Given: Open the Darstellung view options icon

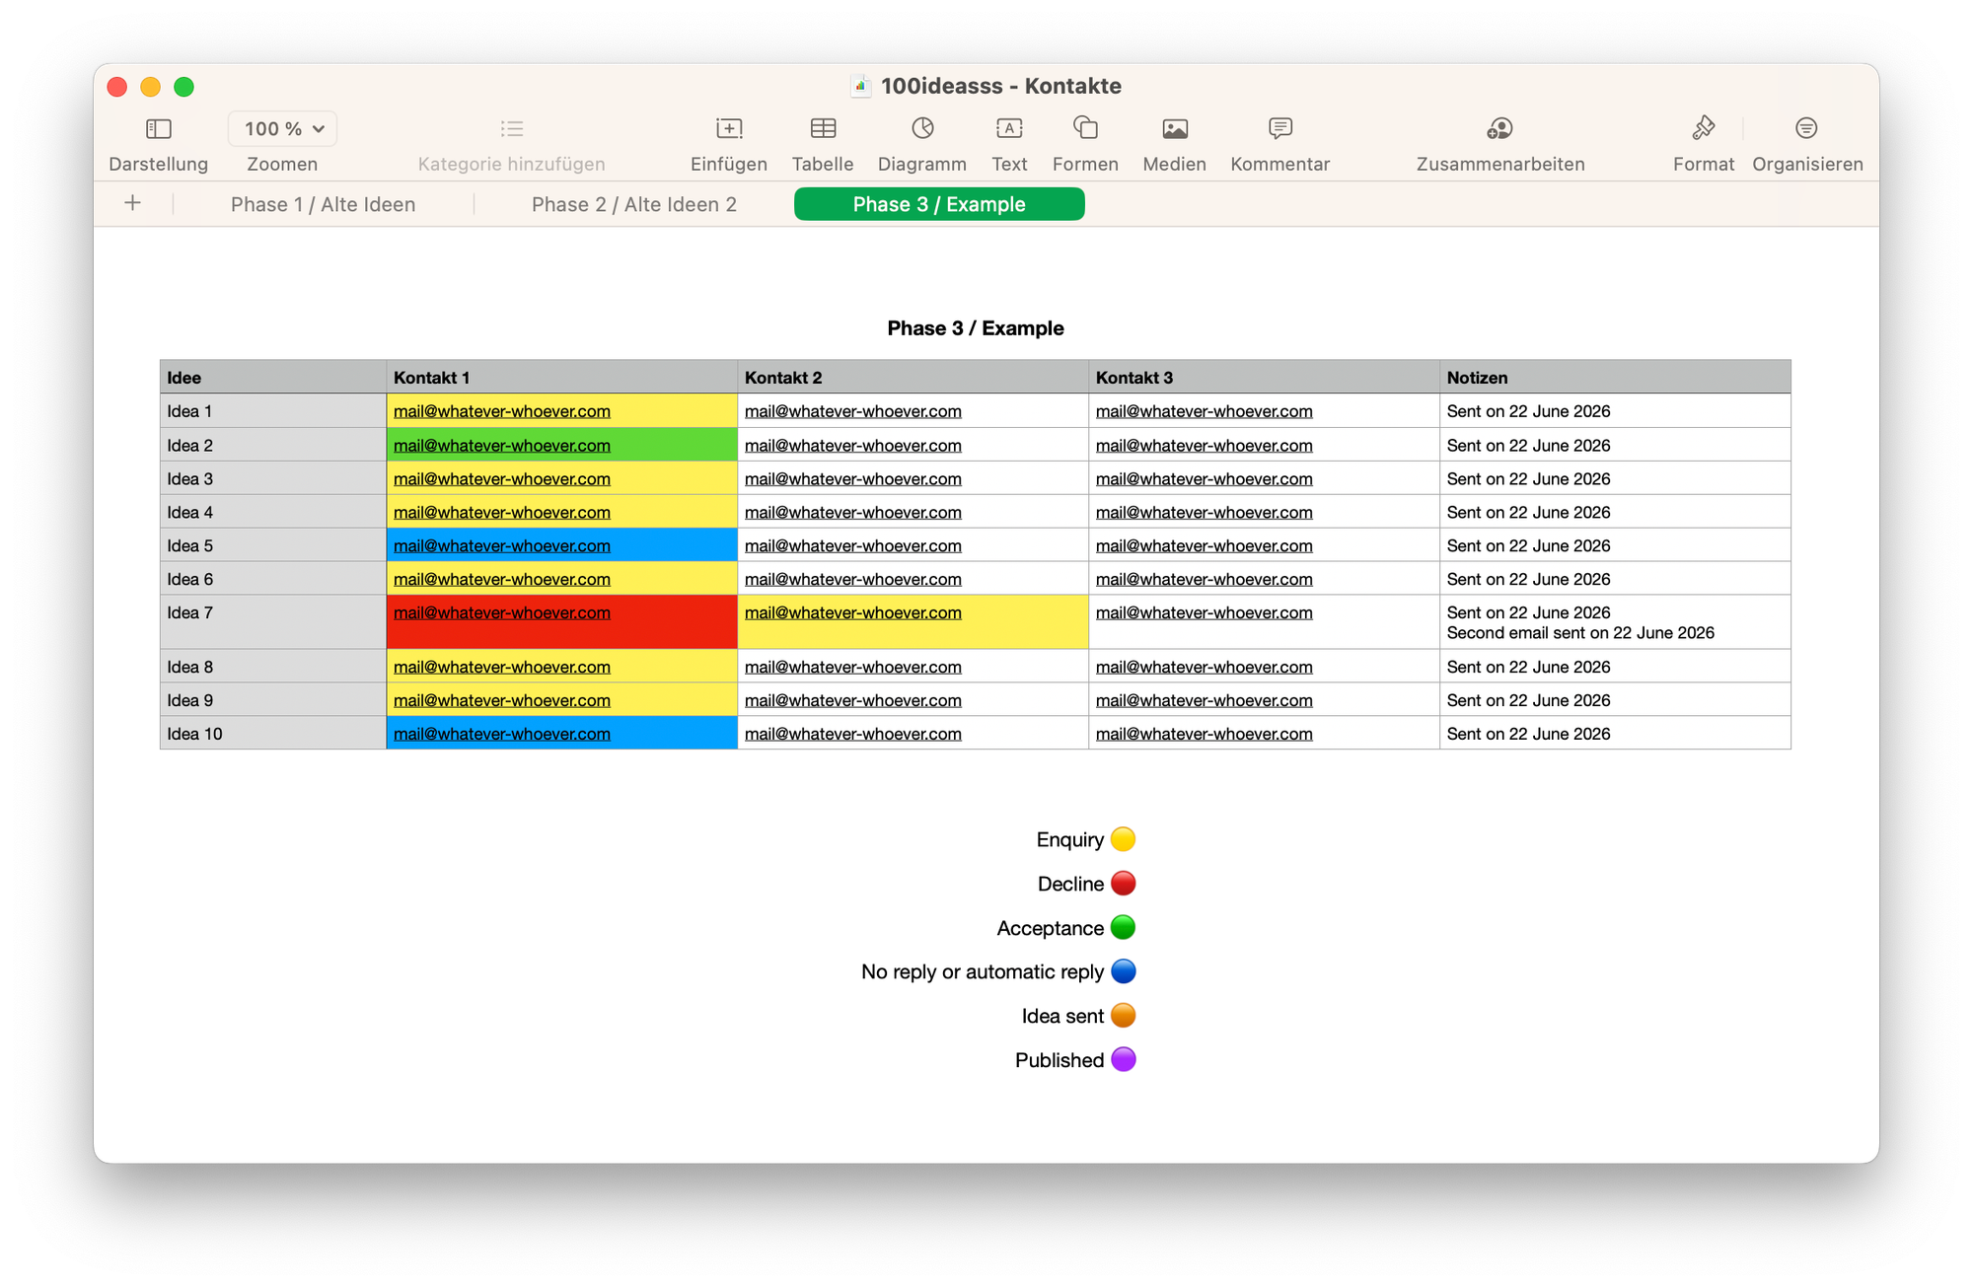Looking at the screenshot, I should [x=158, y=128].
